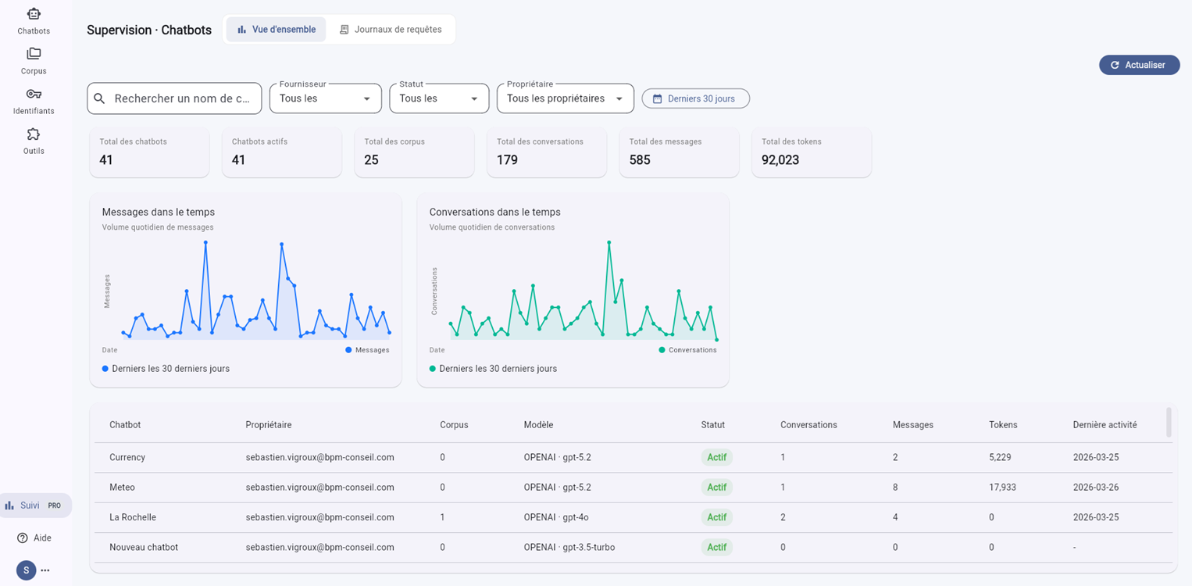Open the Propriétaire dropdown
1192x586 pixels.
click(x=566, y=98)
